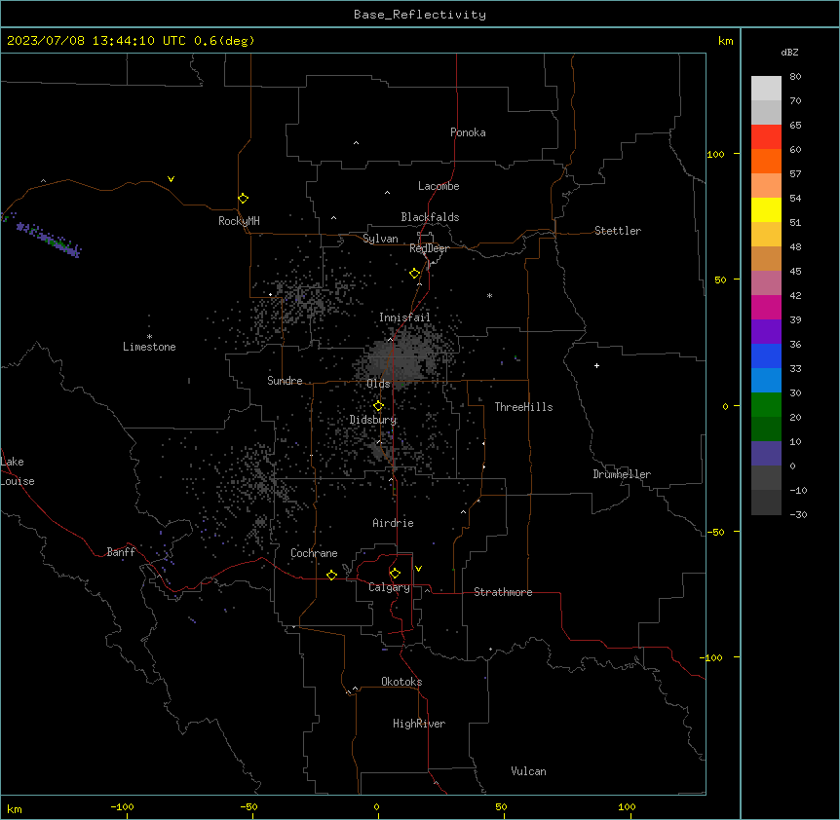The height and width of the screenshot is (820, 840).
Task: Click the asterisk marker east of Innisfail
Action: (489, 295)
